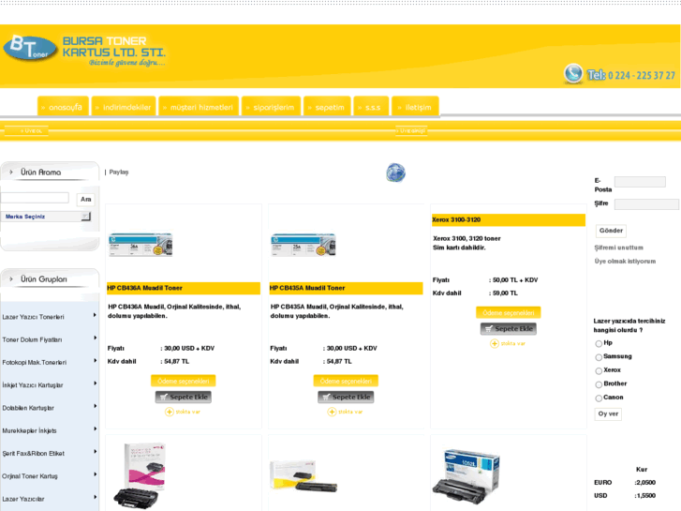Select Samsung poll option
This screenshot has width=681, height=511.
599,357
